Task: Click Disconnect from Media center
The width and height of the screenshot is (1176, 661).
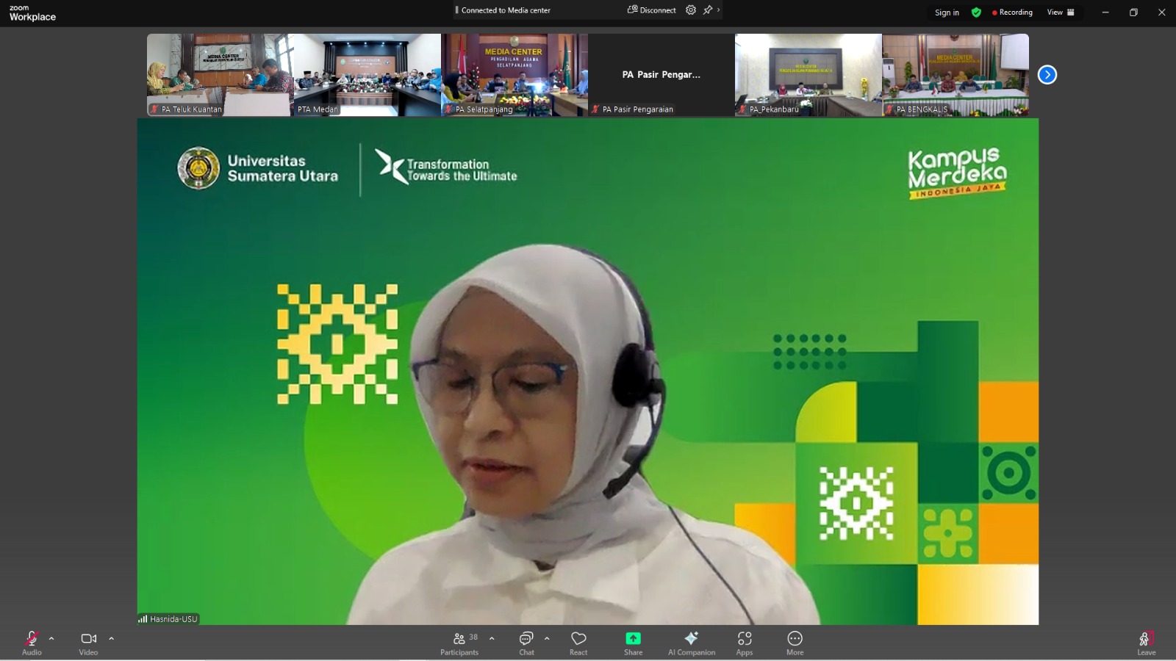Action: 651,10
